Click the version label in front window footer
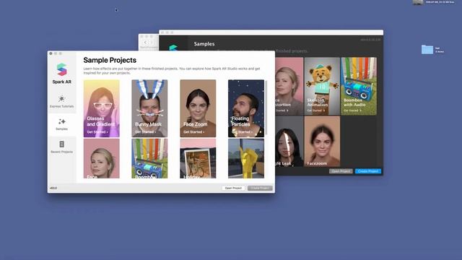 [53, 188]
